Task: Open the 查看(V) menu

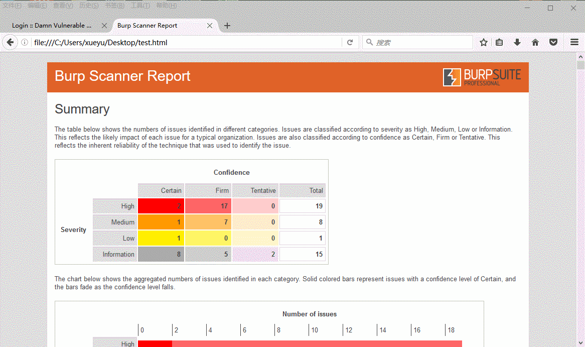Action: coord(63,6)
